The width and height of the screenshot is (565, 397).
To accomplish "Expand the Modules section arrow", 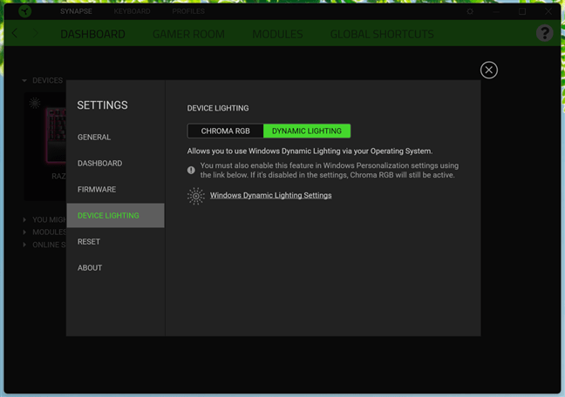I will pyautogui.click(x=24, y=232).
